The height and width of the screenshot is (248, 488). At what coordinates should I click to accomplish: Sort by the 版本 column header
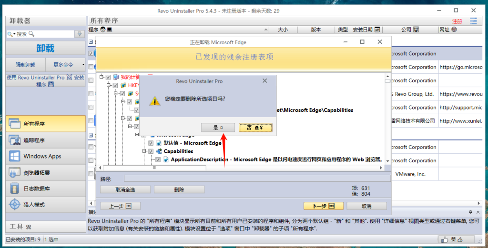(x=315, y=30)
